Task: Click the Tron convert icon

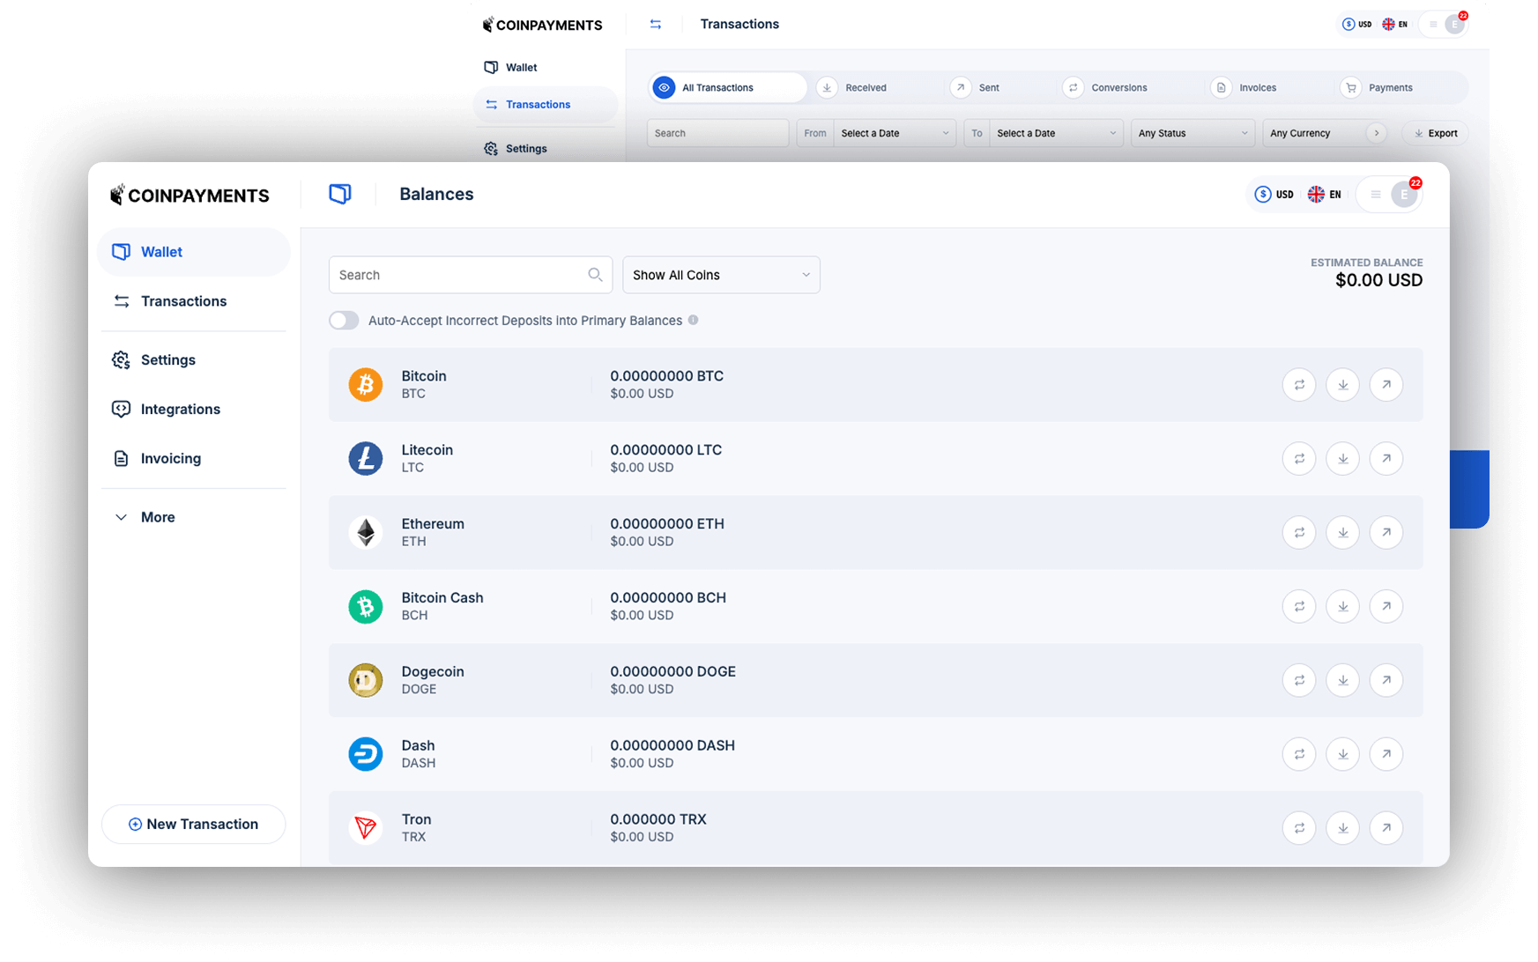Action: 1299,828
